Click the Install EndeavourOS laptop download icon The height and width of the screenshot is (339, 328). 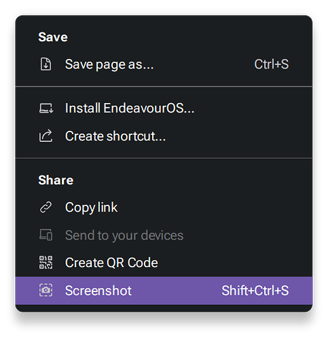[46, 108]
